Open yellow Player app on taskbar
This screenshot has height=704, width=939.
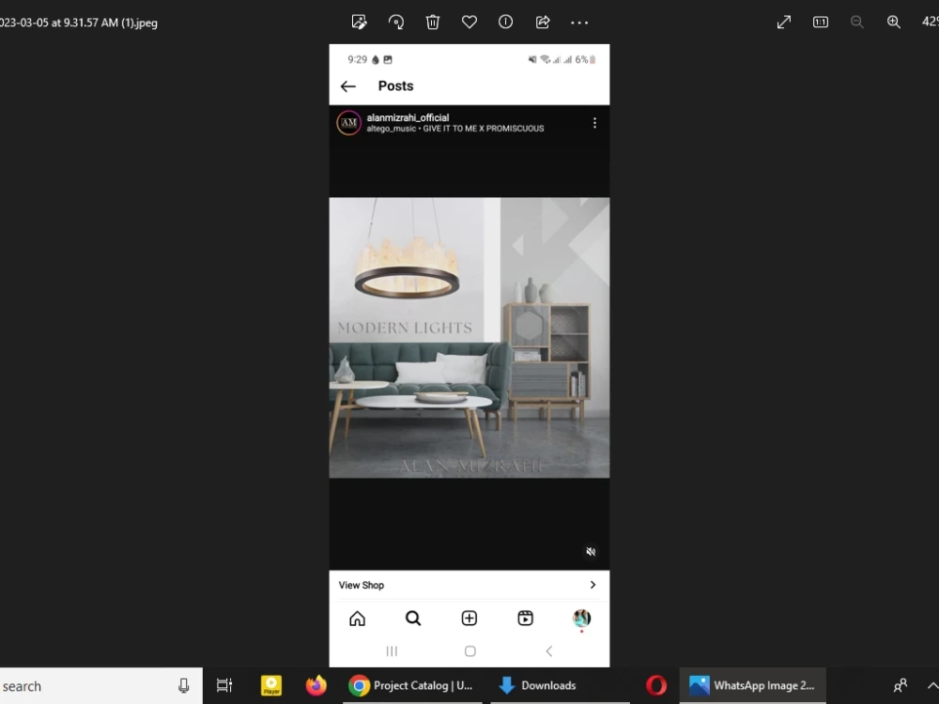[x=271, y=685]
